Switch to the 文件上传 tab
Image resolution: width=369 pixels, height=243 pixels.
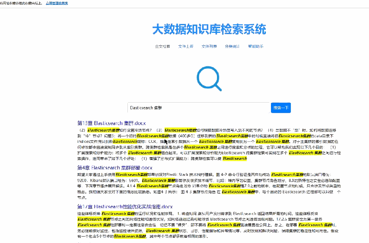click(x=186, y=46)
